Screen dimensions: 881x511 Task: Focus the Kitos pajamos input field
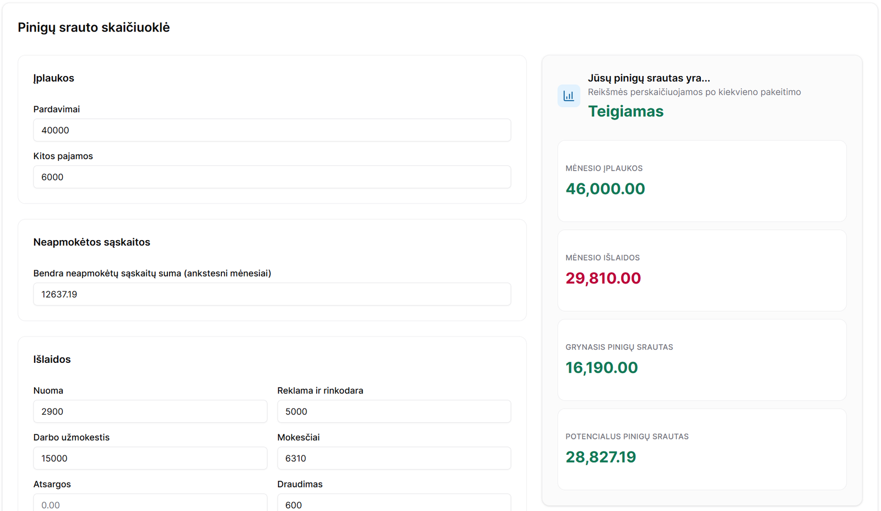(x=272, y=177)
